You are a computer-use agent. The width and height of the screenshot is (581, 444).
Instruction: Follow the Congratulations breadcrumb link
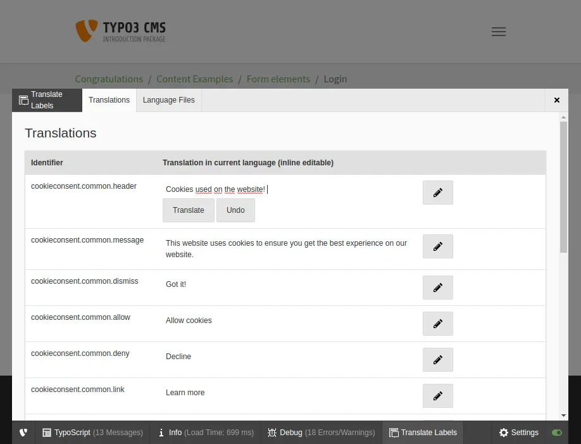pyautogui.click(x=109, y=79)
